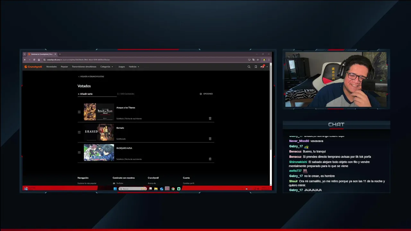Open the ERASED thumbnail
This screenshot has width=411, height=231.
click(99, 132)
